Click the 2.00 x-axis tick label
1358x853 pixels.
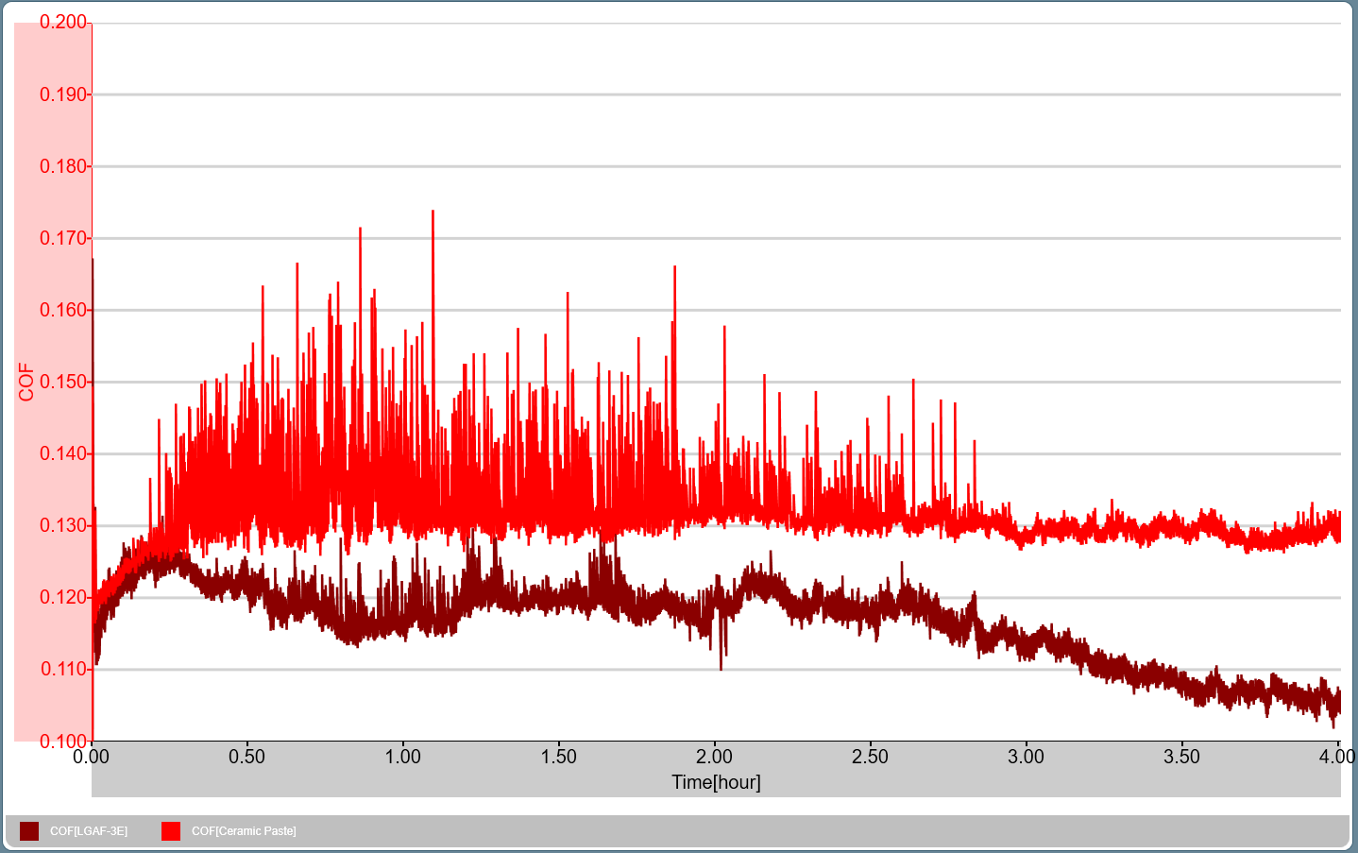point(714,757)
